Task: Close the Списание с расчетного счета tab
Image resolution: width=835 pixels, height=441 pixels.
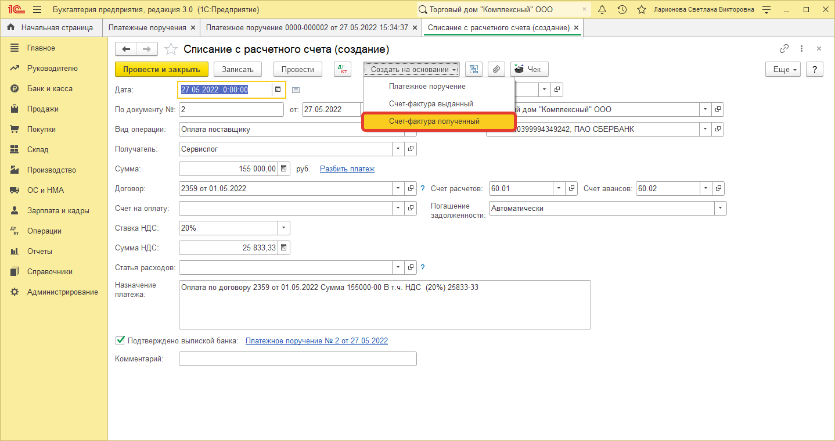Action: [x=576, y=28]
